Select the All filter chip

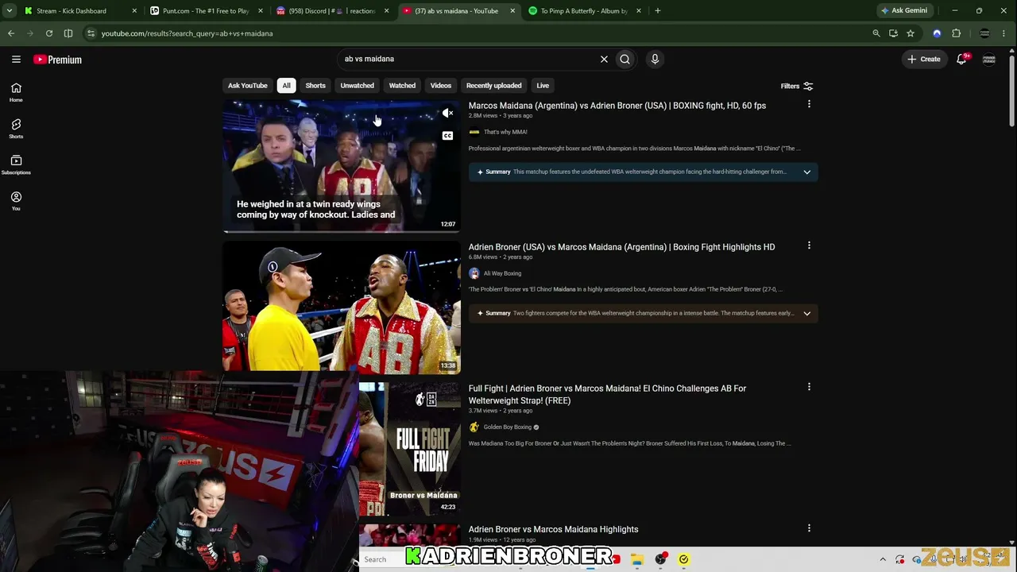click(x=286, y=86)
